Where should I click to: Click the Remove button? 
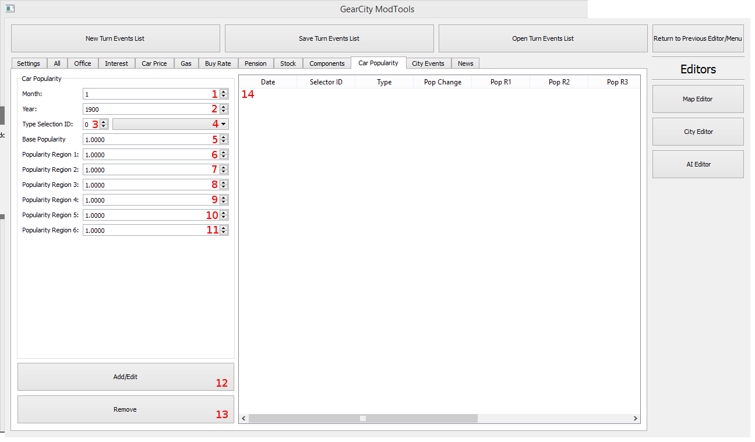[126, 409]
